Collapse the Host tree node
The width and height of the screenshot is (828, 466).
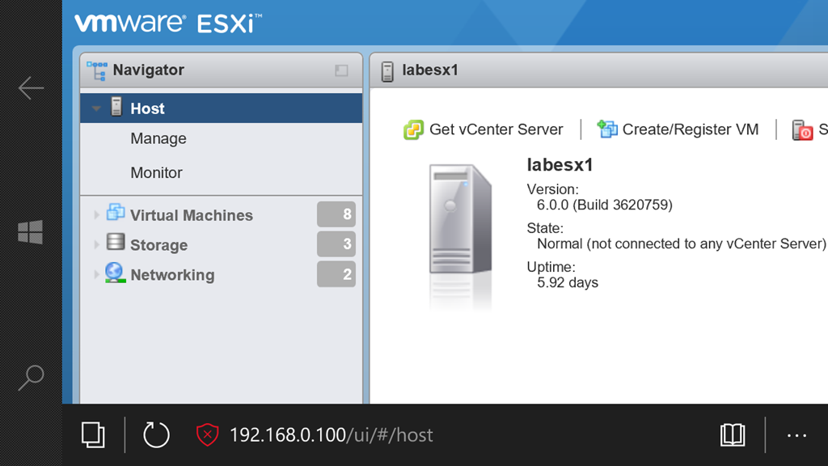tap(96, 108)
